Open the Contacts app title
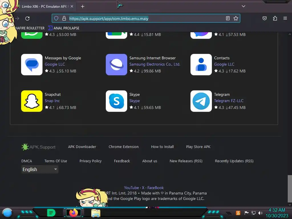This screenshot has width=292, height=219. click(x=222, y=58)
